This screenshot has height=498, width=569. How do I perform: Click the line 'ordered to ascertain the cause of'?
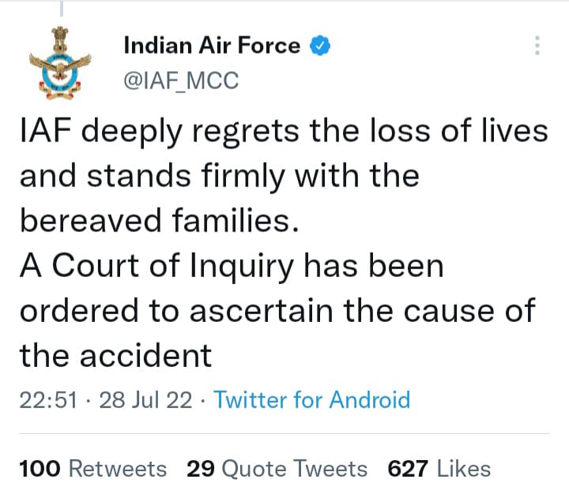pos(277,311)
